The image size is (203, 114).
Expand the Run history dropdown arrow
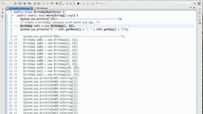click(22, 3)
